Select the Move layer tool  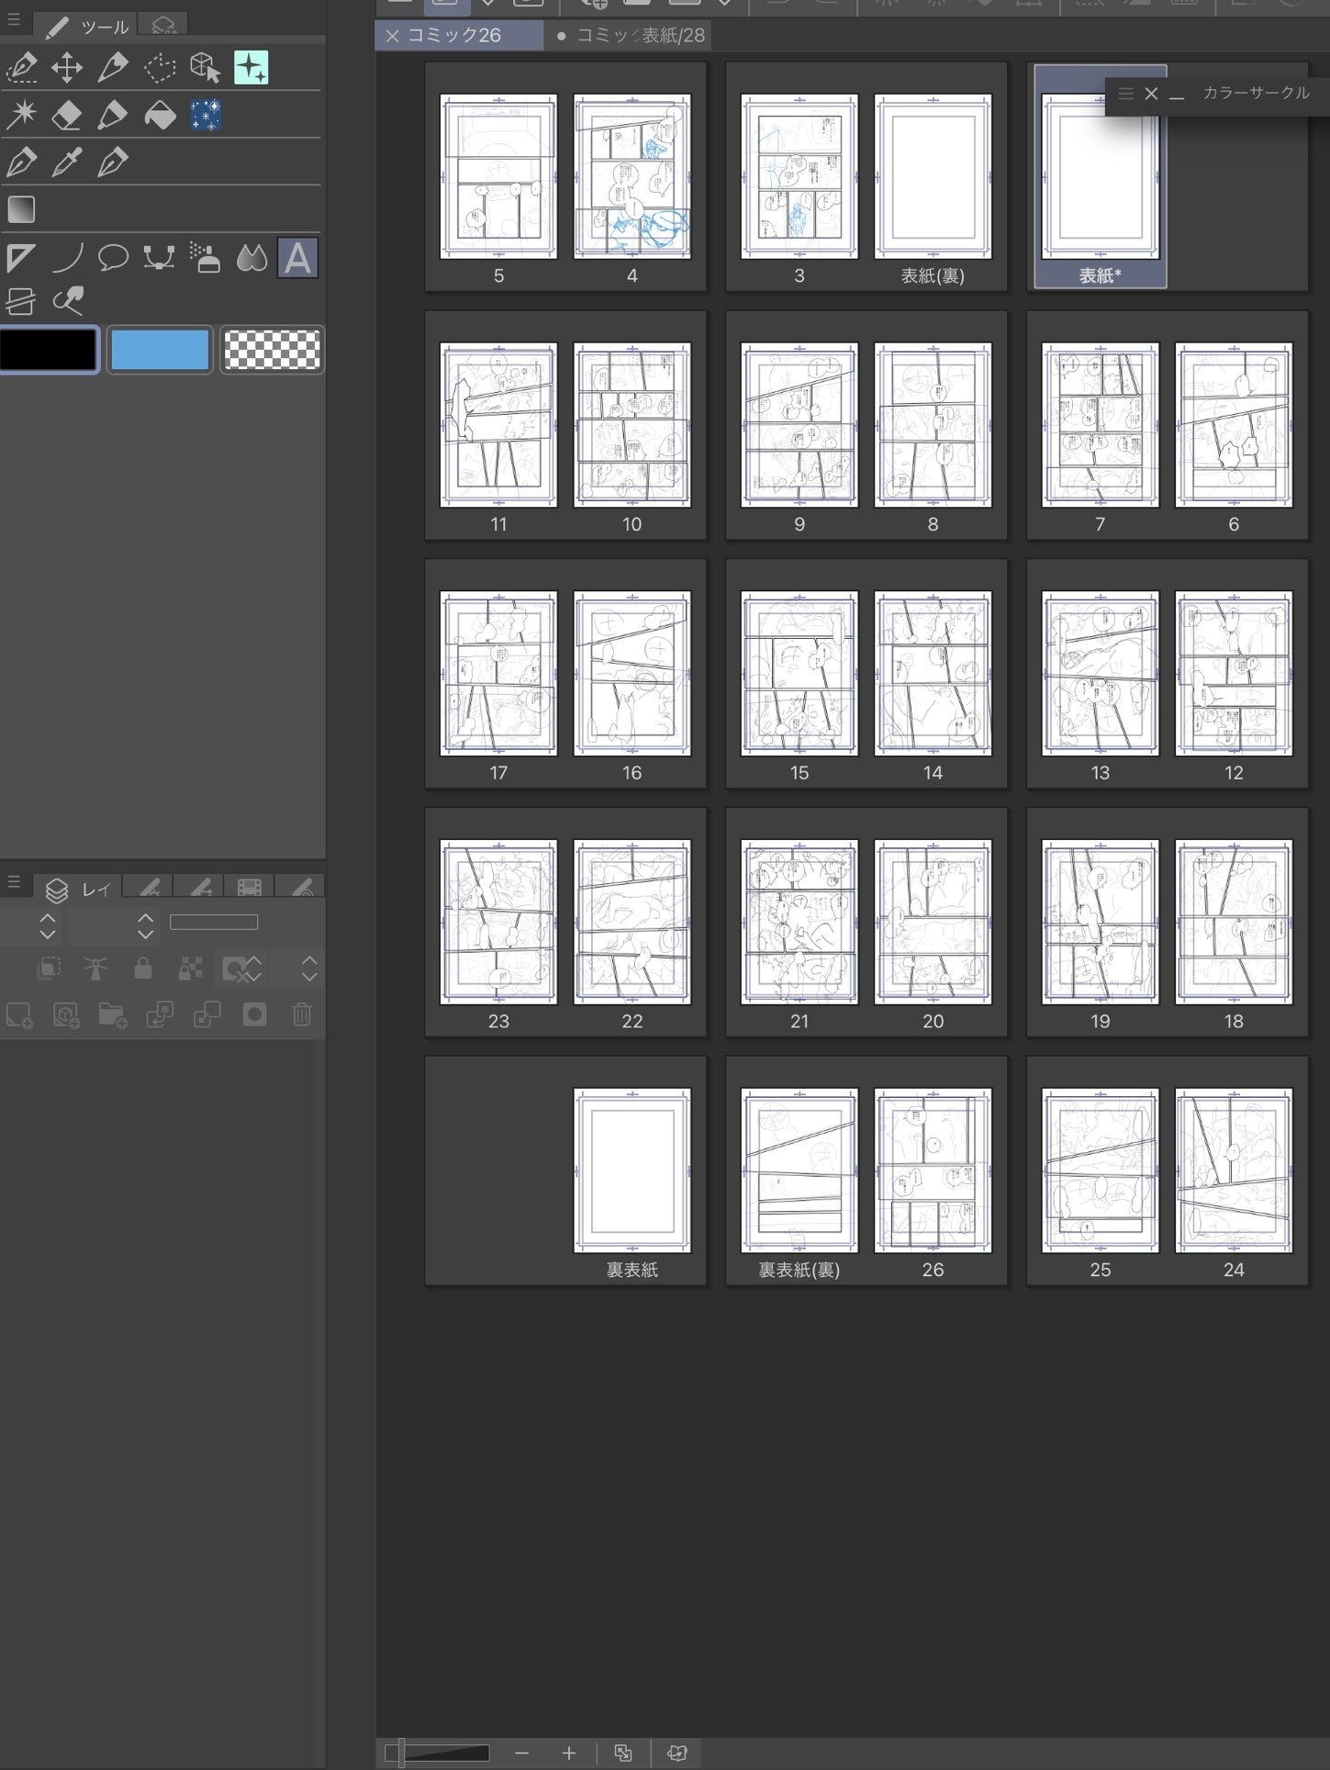pos(67,68)
